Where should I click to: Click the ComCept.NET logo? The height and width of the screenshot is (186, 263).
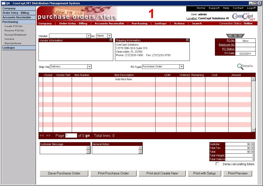243,17
